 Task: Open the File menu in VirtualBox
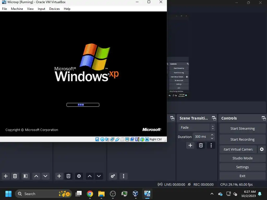tap(4, 9)
